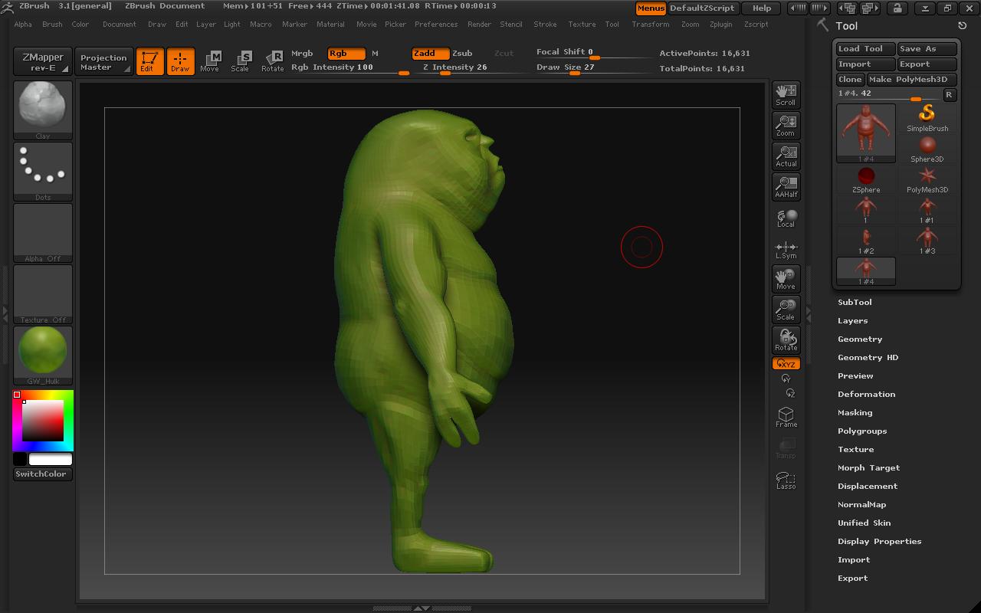Image resolution: width=981 pixels, height=613 pixels.
Task: Select the ZSphere tool
Action: [x=866, y=179]
